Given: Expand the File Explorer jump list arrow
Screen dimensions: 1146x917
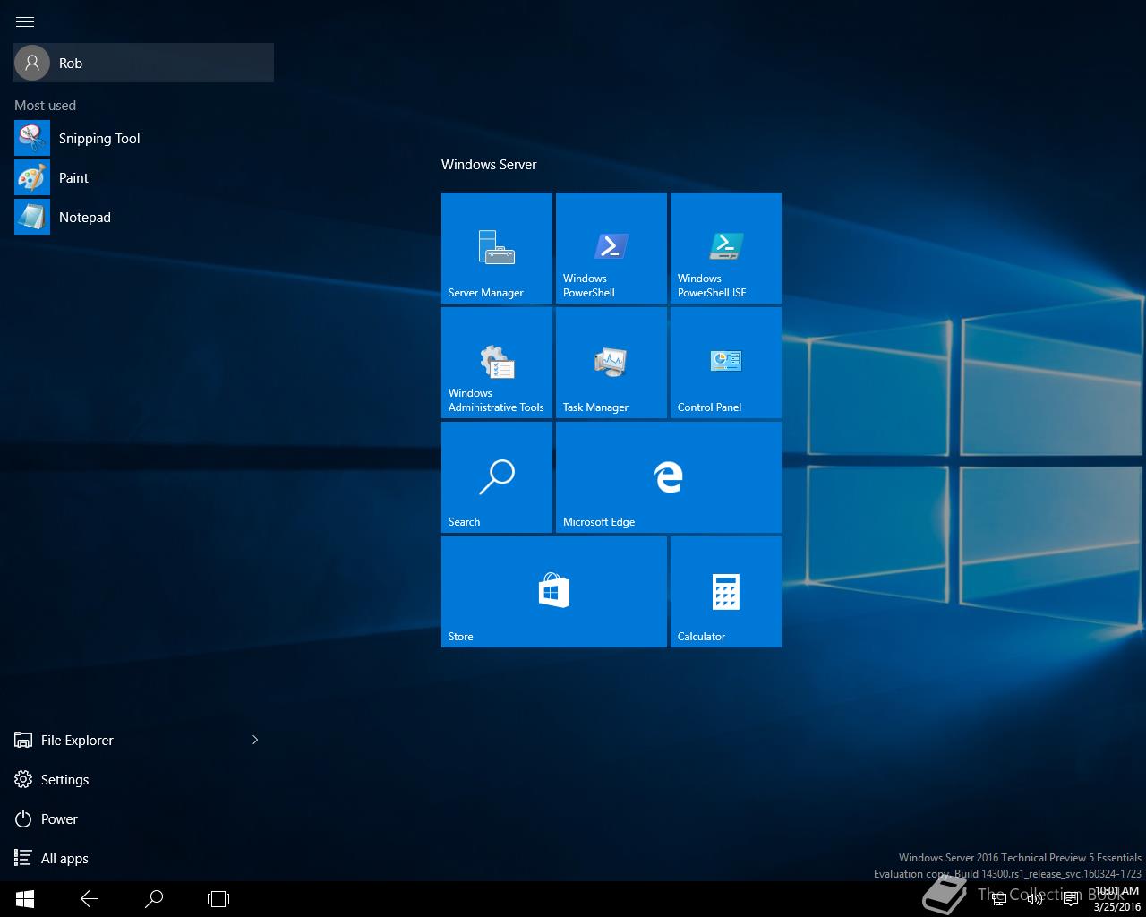Looking at the screenshot, I should tap(255, 740).
